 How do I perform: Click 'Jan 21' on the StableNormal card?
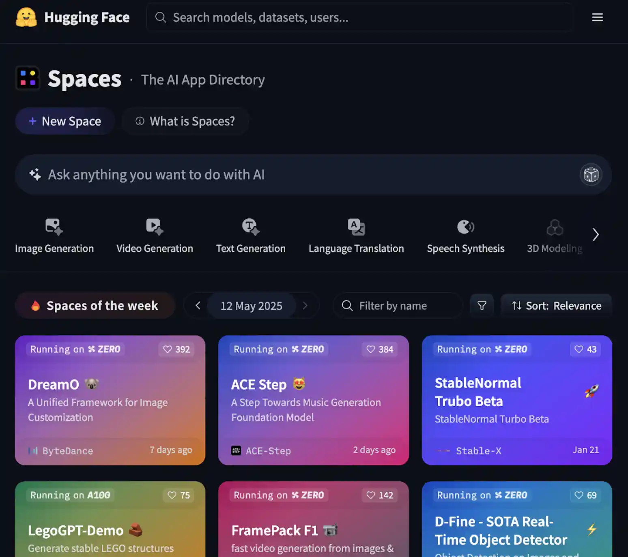[585, 450]
